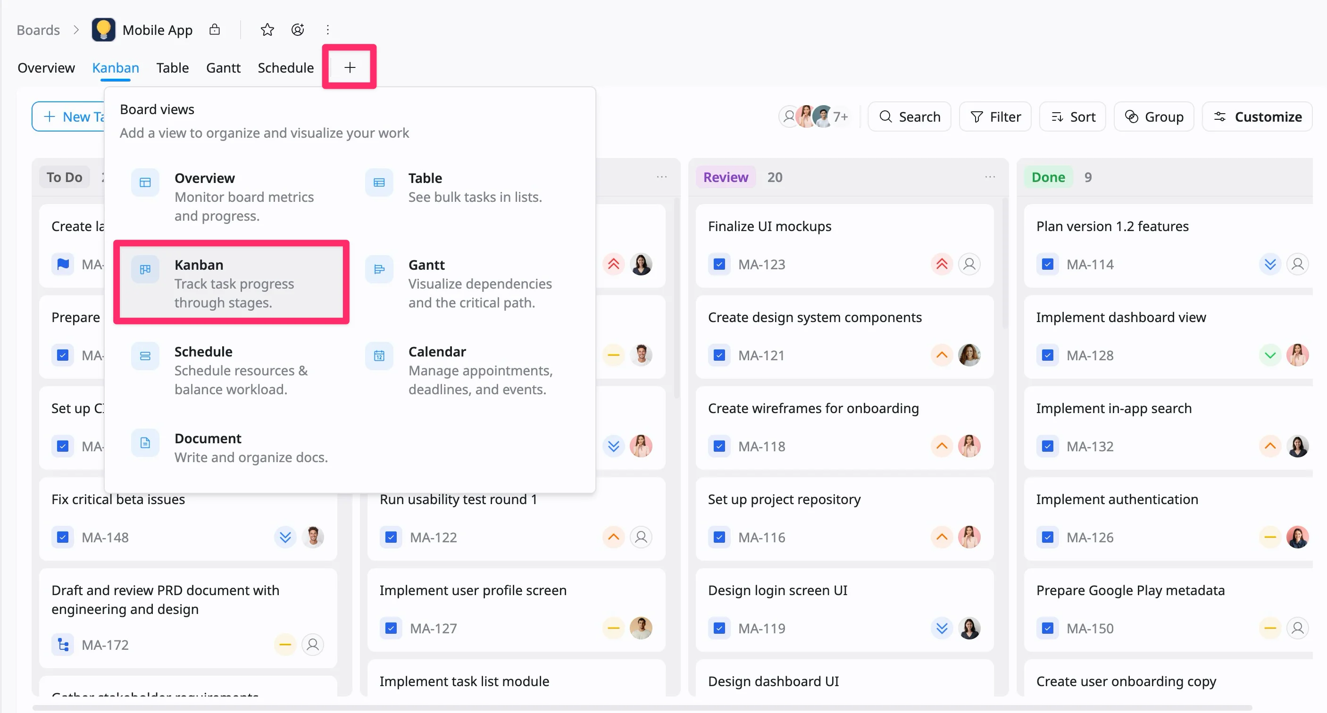Click the Document view icon in Board views
This screenshot has height=713, width=1327.
[145, 443]
